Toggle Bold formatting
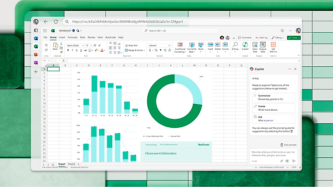This screenshot has height=187, width=333. [69, 51]
